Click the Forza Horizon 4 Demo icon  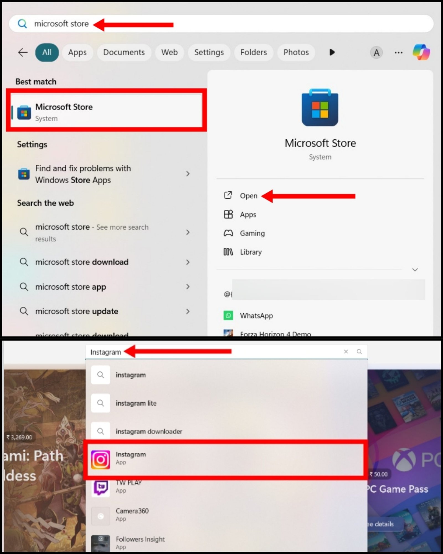point(228,332)
